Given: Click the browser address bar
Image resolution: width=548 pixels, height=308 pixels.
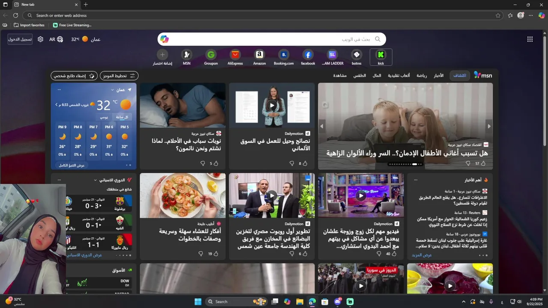Looking at the screenshot, I should point(263,15).
